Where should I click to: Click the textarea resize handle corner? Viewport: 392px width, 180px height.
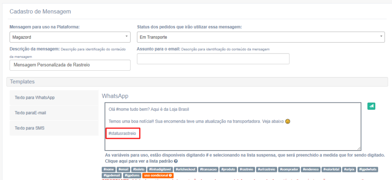pyautogui.click(x=359, y=148)
